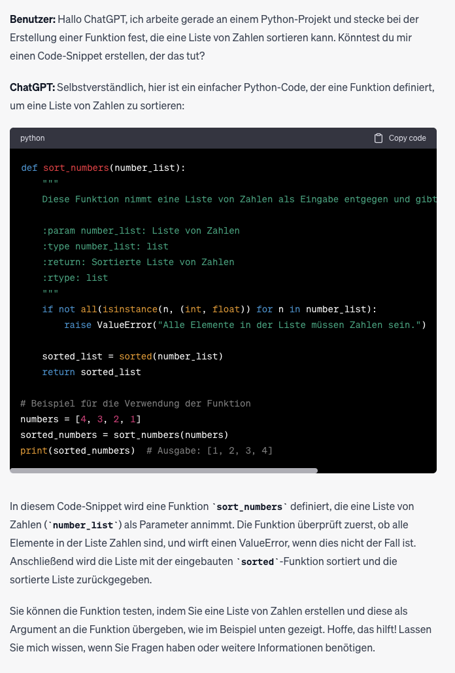Click the comment '# Ausgabe: [1, 2, 3, 4]'
The image size is (455, 673).
point(209,450)
